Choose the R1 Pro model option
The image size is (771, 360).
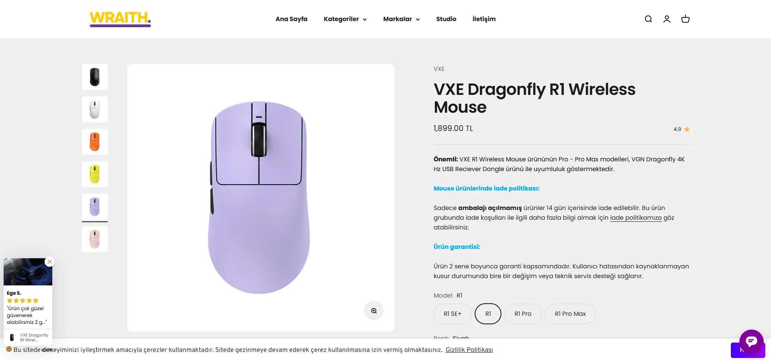point(523,314)
